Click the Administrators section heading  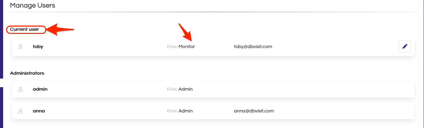pos(27,73)
